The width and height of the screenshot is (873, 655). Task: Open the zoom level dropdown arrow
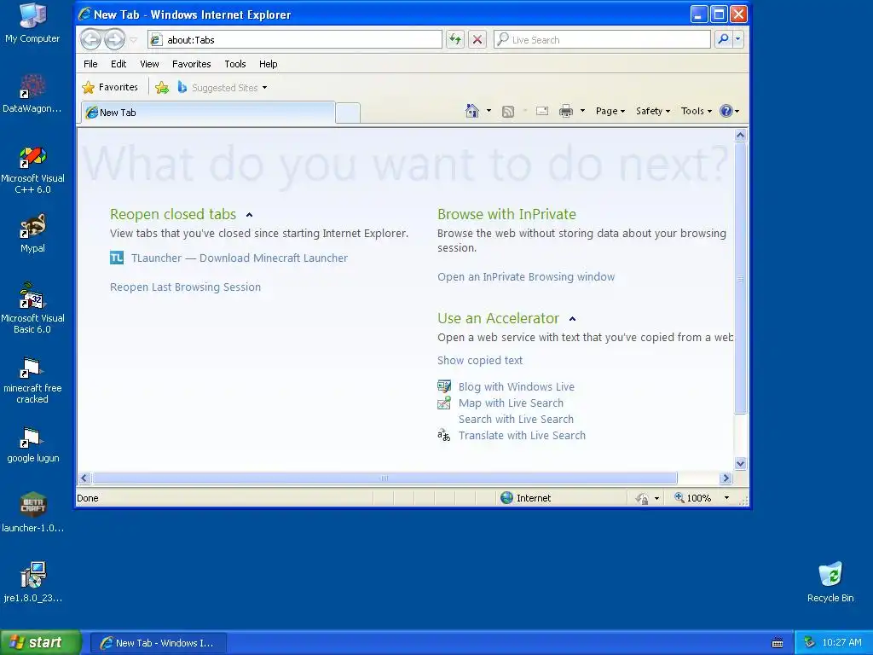pos(726,498)
